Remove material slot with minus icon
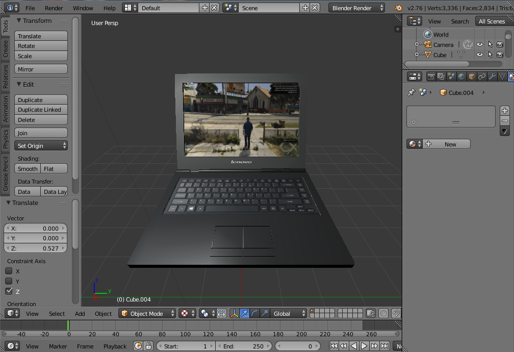The image size is (514, 352). (x=505, y=121)
